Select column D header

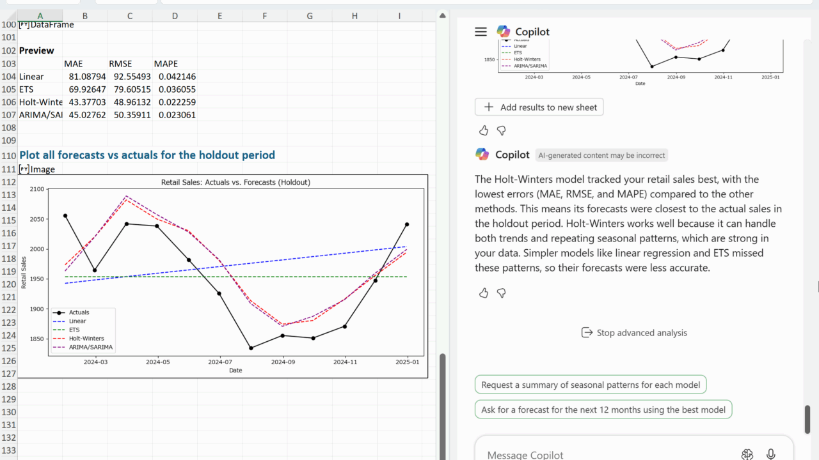pos(175,15)
